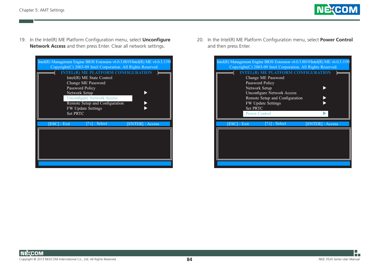The image size is (379, 267).
Task: Select Intel(R) ME State Control in left BIOS menu
Action: [89, 78]
